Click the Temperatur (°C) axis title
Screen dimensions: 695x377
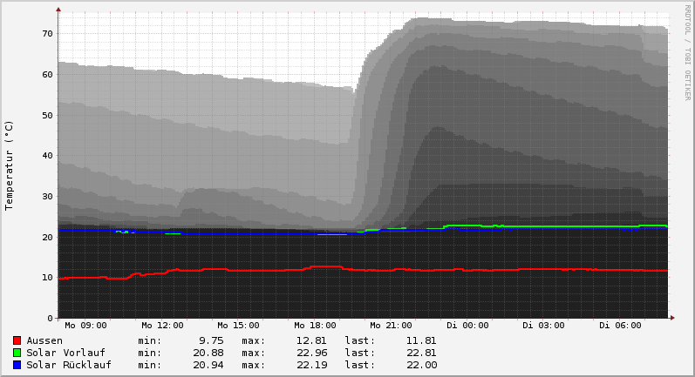pos(10,165)
